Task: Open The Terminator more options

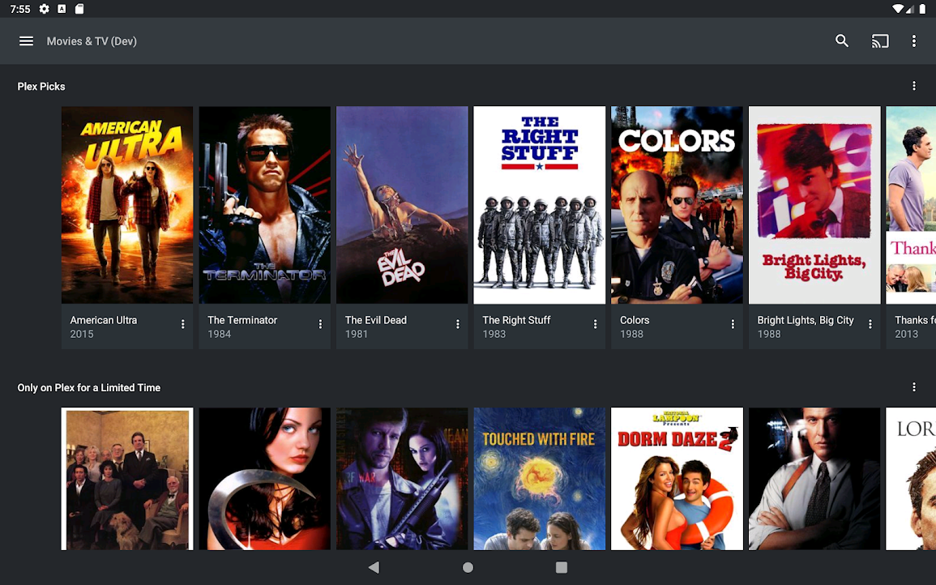Action: coord(320,324)
